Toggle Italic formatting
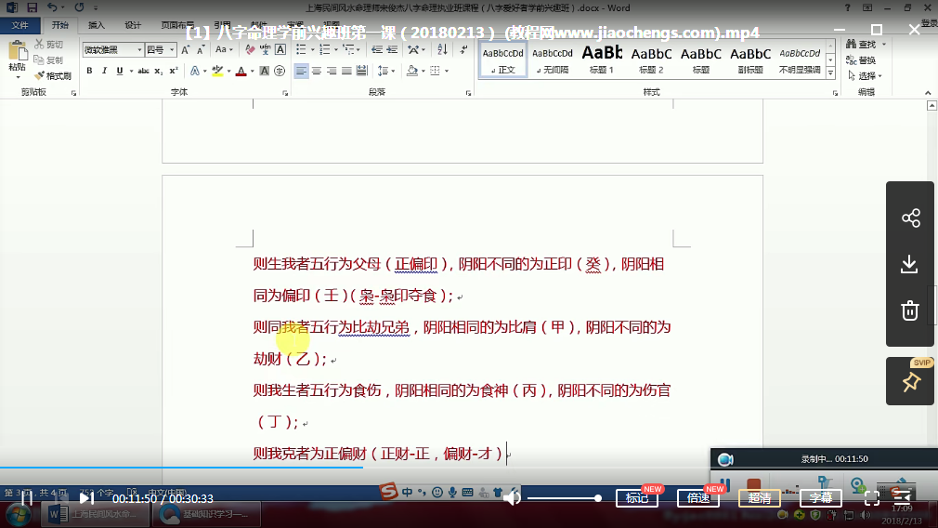The image size is (938, 528). (104, 71)
